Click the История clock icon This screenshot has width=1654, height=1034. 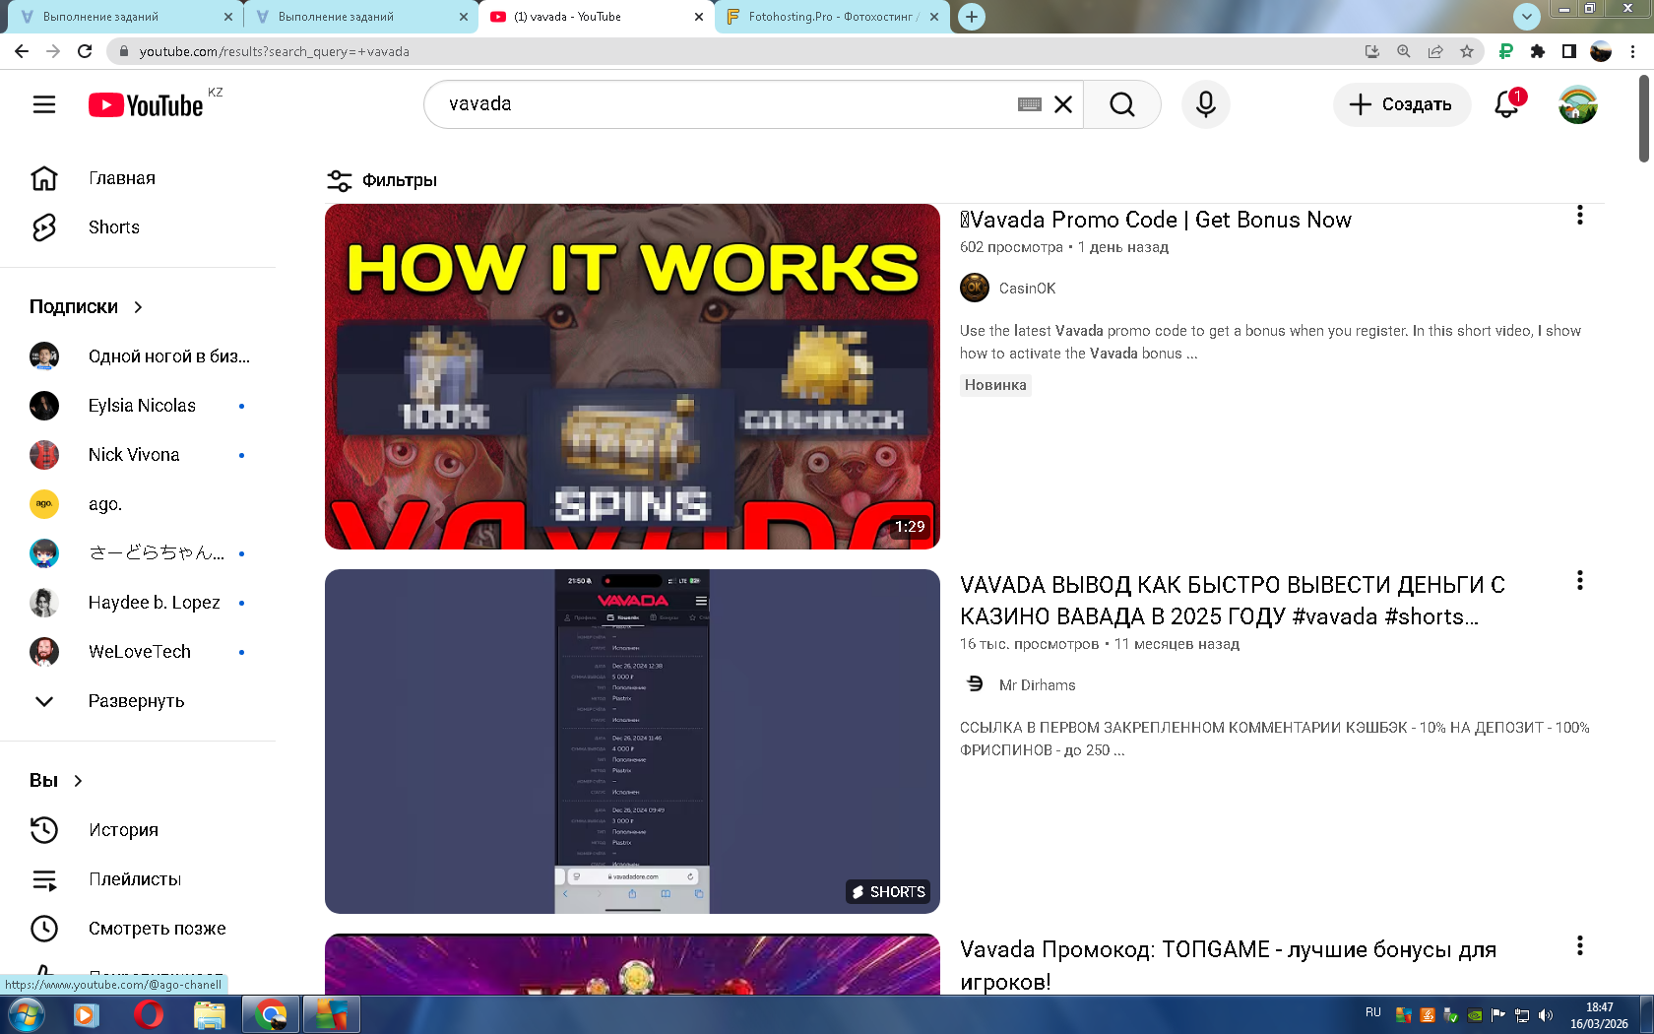pos(44,830)
